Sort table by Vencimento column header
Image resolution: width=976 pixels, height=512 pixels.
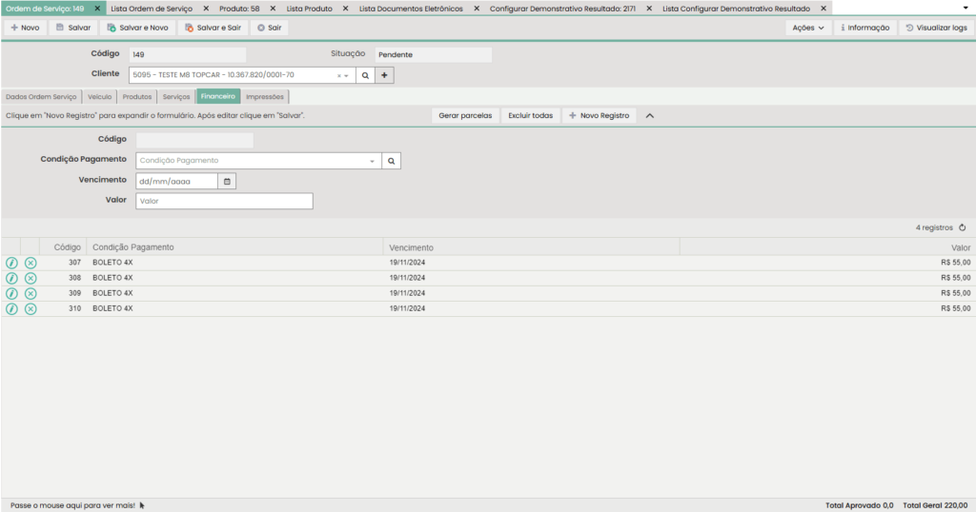[411, 247]
